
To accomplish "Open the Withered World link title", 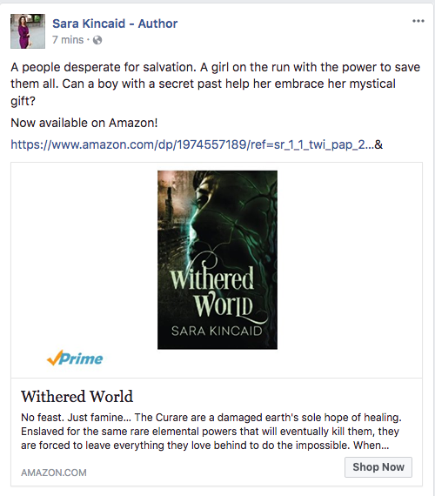I will 77,396.
